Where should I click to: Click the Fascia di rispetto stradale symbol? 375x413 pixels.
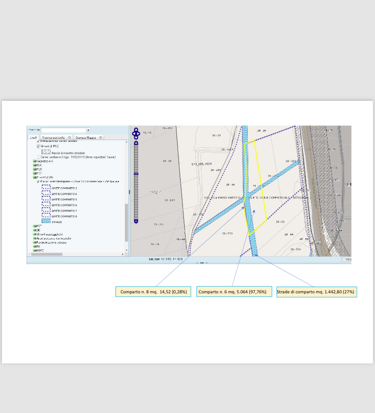pyautogui.click(x=46, y=152)
